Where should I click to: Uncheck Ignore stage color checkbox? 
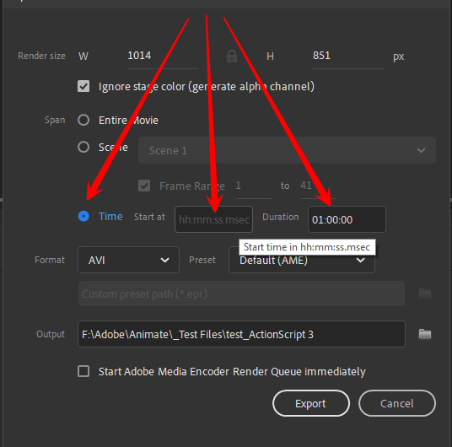pyautogui.click(x=83, y=86)
